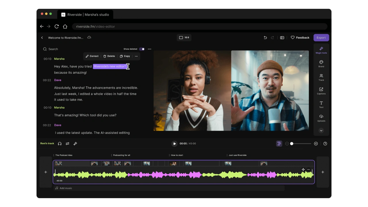Click the first Marsha speaker label at 00:10
This screenshot has height=207, width=368.
click(59, 59)
